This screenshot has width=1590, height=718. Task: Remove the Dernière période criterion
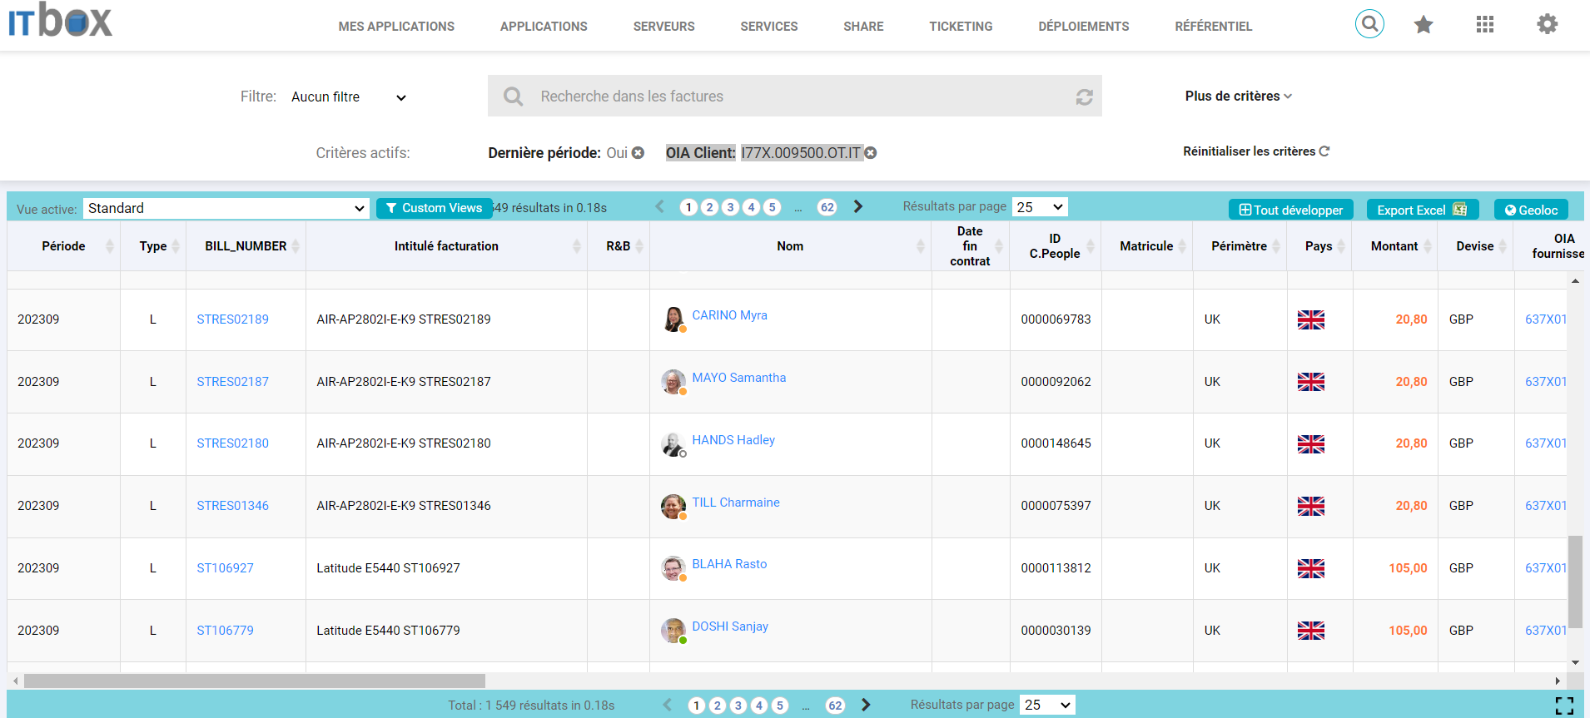click(x=638, y=153)
